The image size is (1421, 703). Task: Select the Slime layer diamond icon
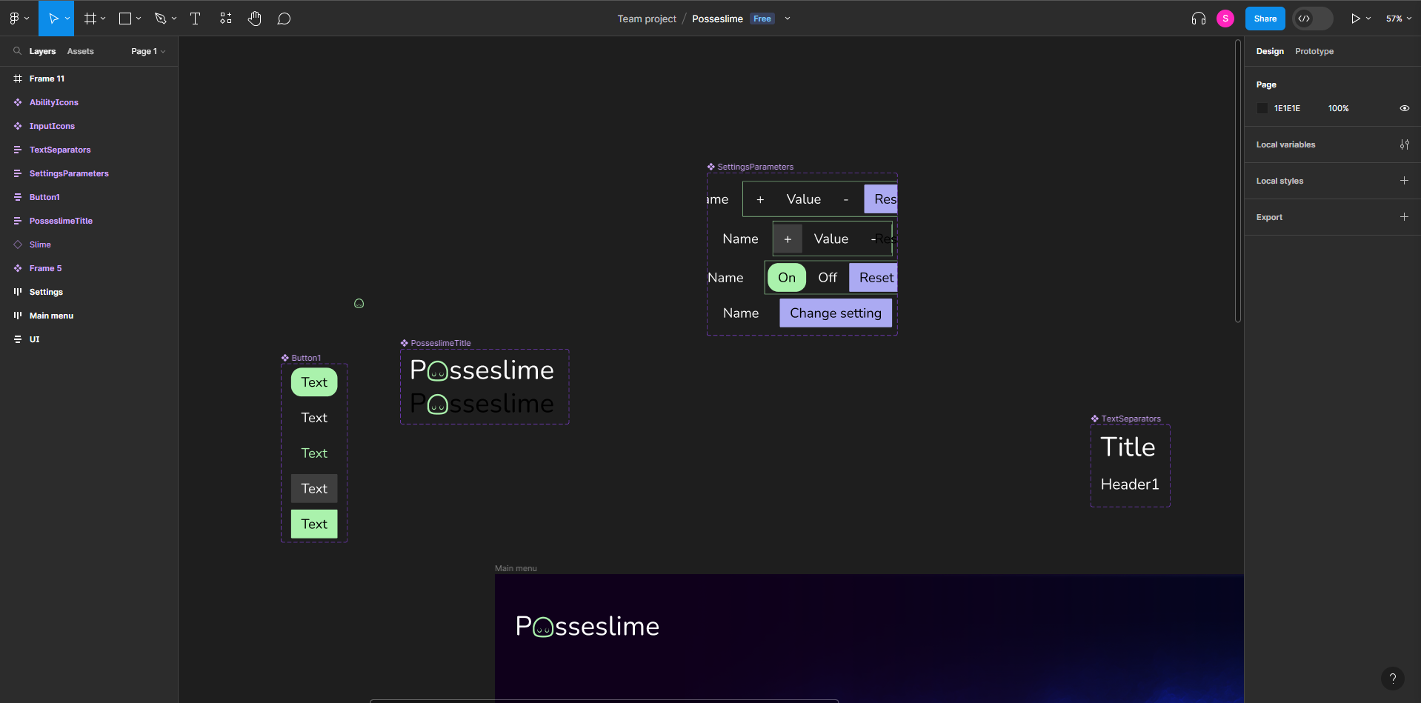tap(18, 244)
